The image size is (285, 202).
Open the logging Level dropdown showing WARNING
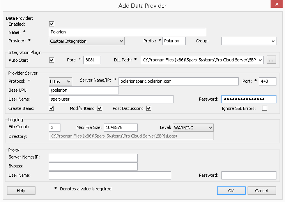(193, 127)
